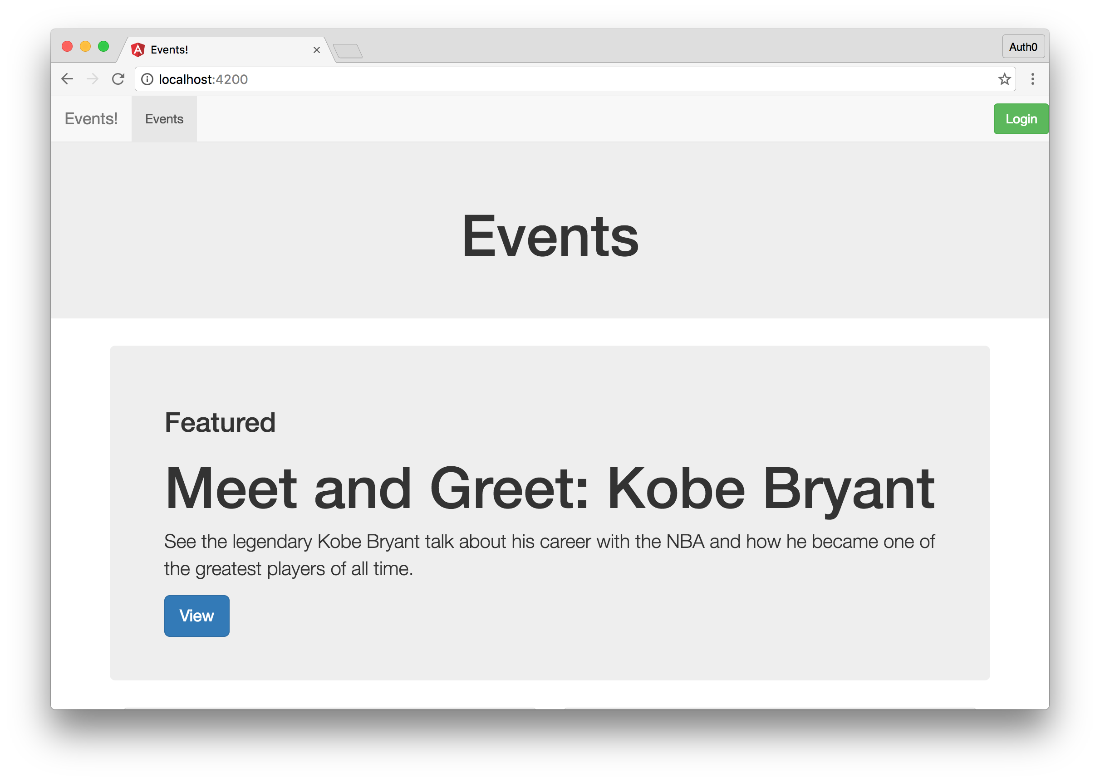Click the yellow minimize window button
The height and width of the screenshot is (782, 1100).
tap(85, 46)
